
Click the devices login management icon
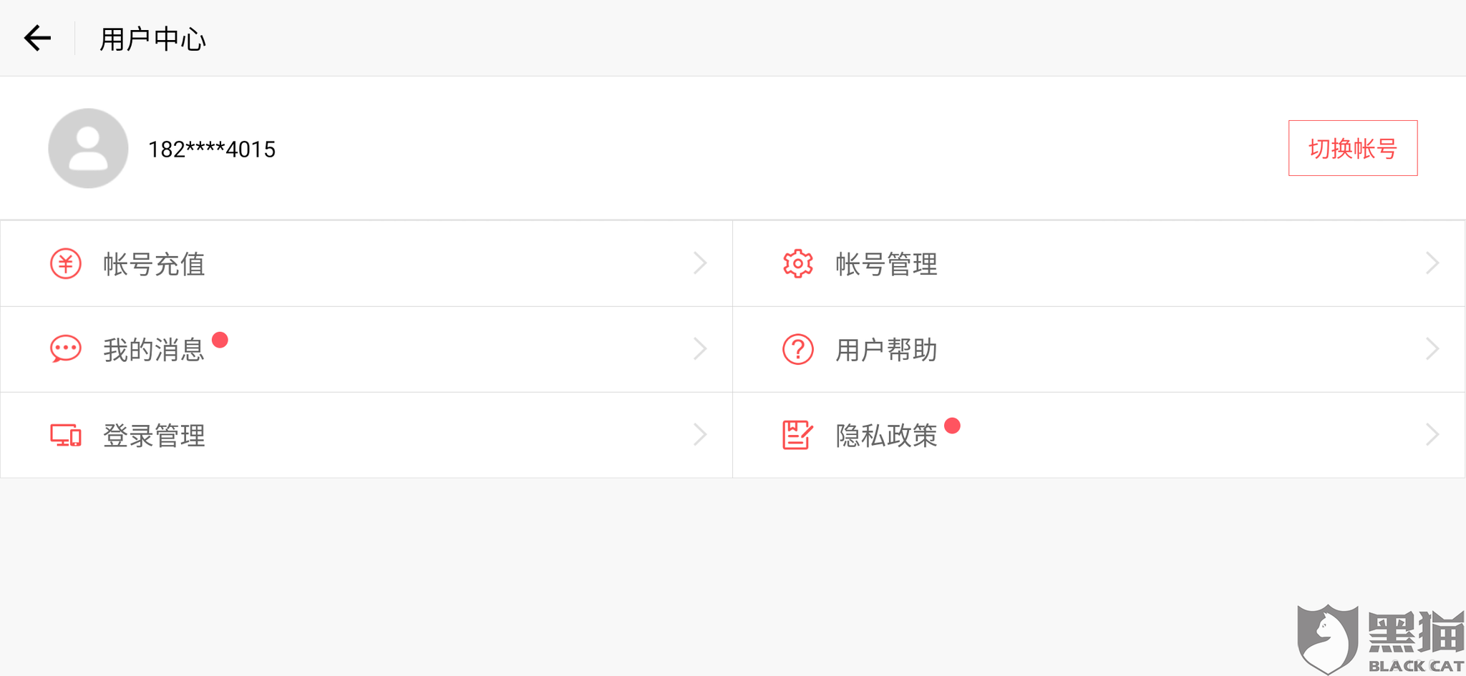pos(65,435)
